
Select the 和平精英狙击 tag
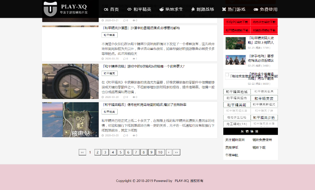click(x=237, y=98)
